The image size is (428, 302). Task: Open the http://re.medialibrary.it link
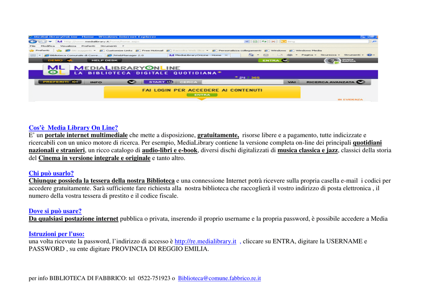[205, 241]
